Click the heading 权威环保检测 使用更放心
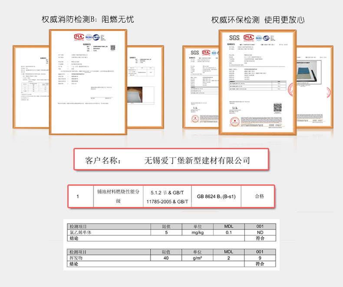The height and width of the screenshot is (287, 343). tap(257, 20)
